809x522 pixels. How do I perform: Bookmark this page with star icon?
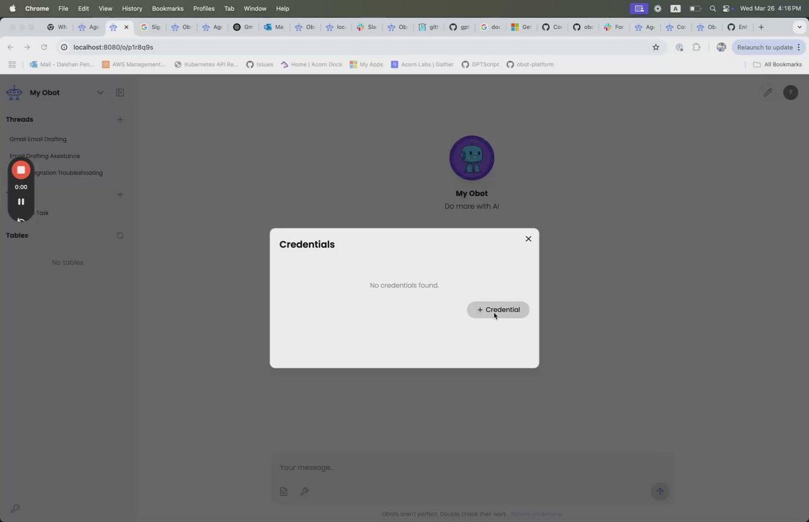pyautogui.click(x=656, y=47)
